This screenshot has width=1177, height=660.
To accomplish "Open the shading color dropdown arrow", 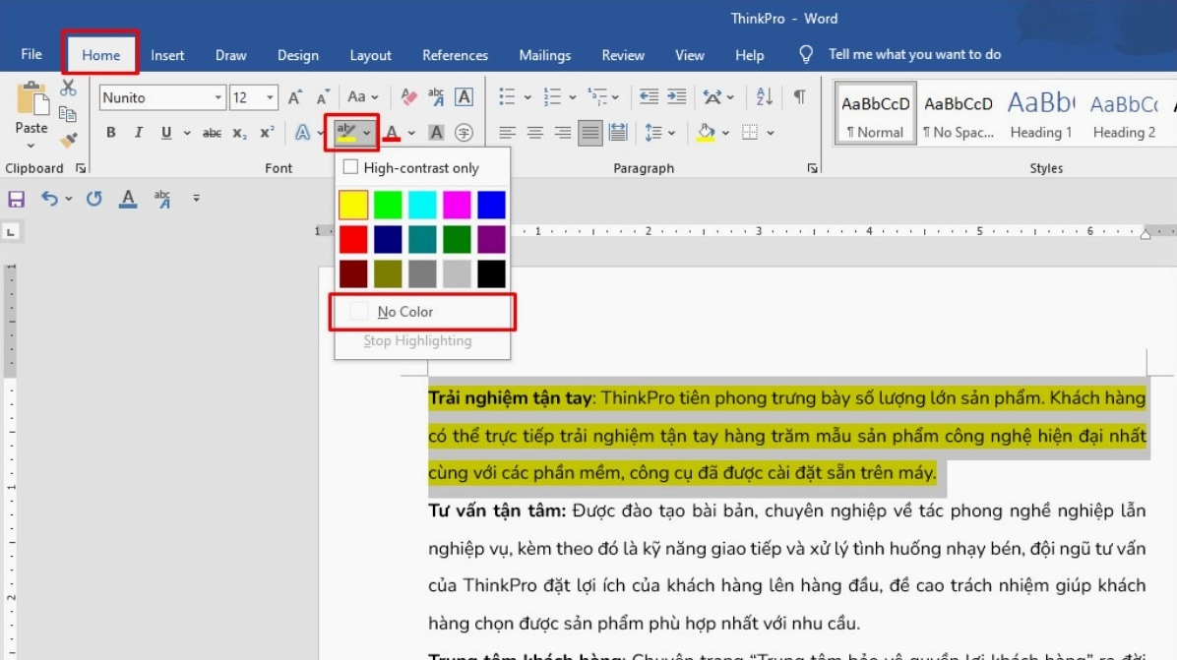I will pyautogui.click(x=726, y=133).
